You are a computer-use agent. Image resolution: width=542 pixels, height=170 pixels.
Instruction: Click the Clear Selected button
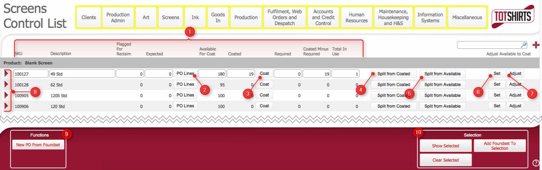click(x=445, y=160)
